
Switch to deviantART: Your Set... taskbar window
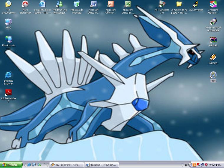(102, 165)
